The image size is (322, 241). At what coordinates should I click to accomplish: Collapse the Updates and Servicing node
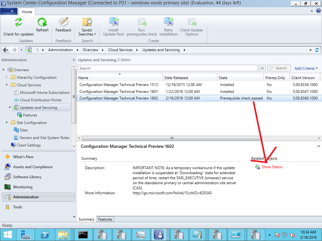[10, 107]
